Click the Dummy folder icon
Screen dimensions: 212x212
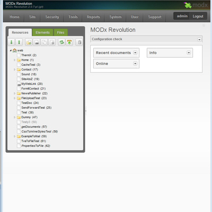point(19,117)
